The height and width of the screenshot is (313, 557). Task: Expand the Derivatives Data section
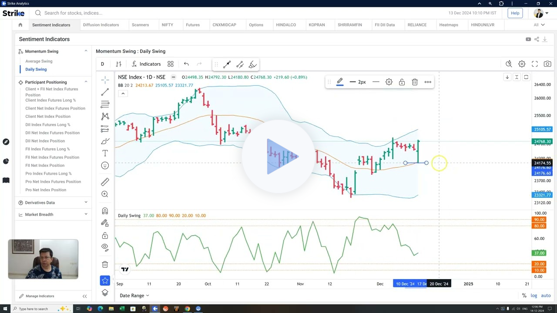(x=86, y=203)
